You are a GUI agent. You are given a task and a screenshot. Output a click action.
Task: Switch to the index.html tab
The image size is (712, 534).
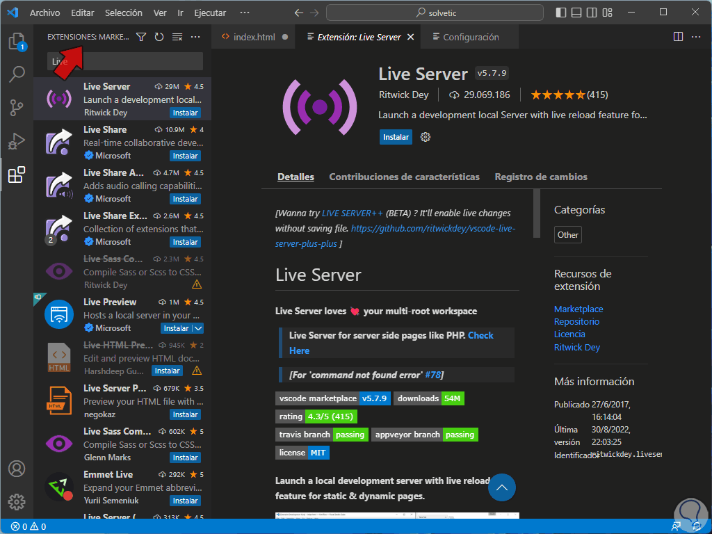(254, 37)
